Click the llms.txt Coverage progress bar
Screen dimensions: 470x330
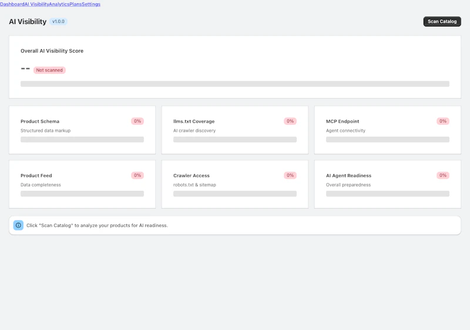point(234,140)
